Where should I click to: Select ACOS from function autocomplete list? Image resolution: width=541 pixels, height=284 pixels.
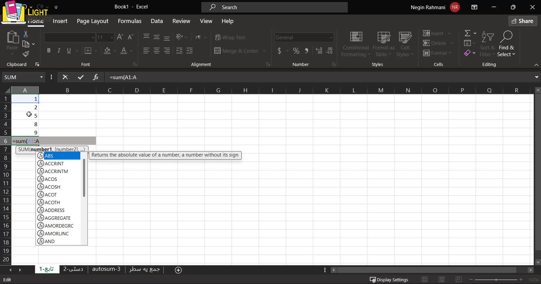tap(51, 179)
